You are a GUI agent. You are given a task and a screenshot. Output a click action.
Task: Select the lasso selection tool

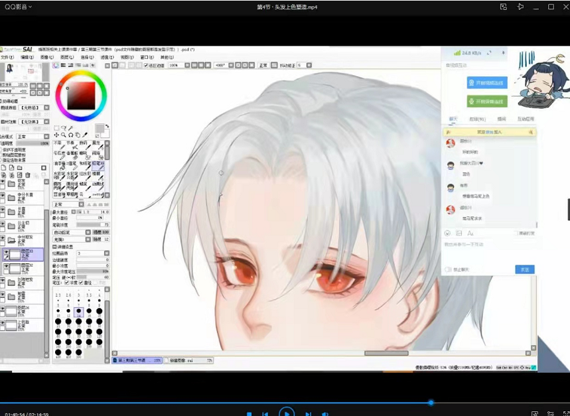[x=64, y=128]
